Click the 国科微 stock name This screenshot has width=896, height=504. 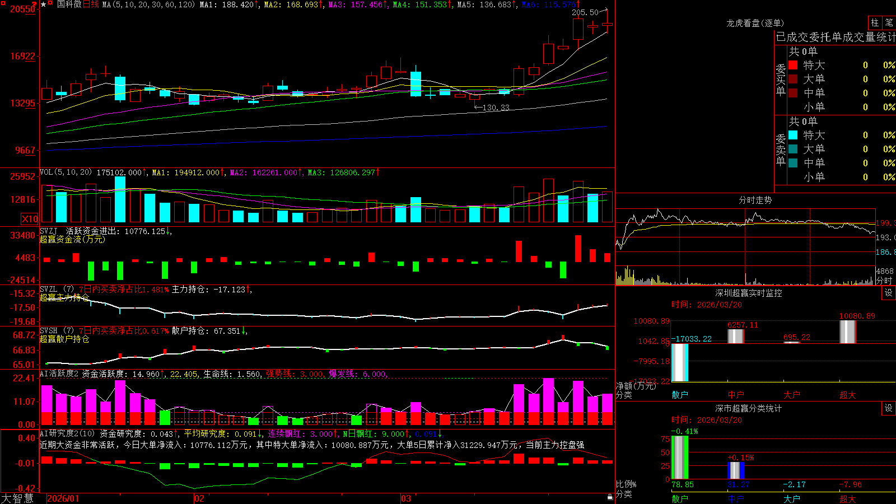[69, 4]
